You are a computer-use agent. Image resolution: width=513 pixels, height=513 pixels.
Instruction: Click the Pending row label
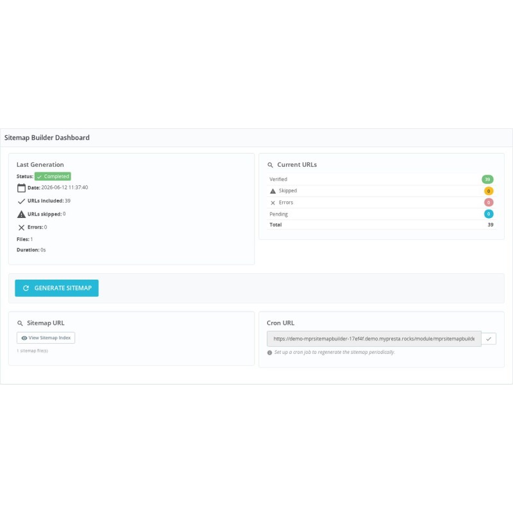(279, 214)
